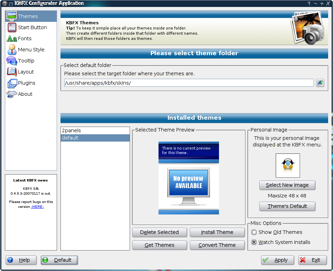Click the Apply button label
333x271 pixels.
(x=281, y=260)
